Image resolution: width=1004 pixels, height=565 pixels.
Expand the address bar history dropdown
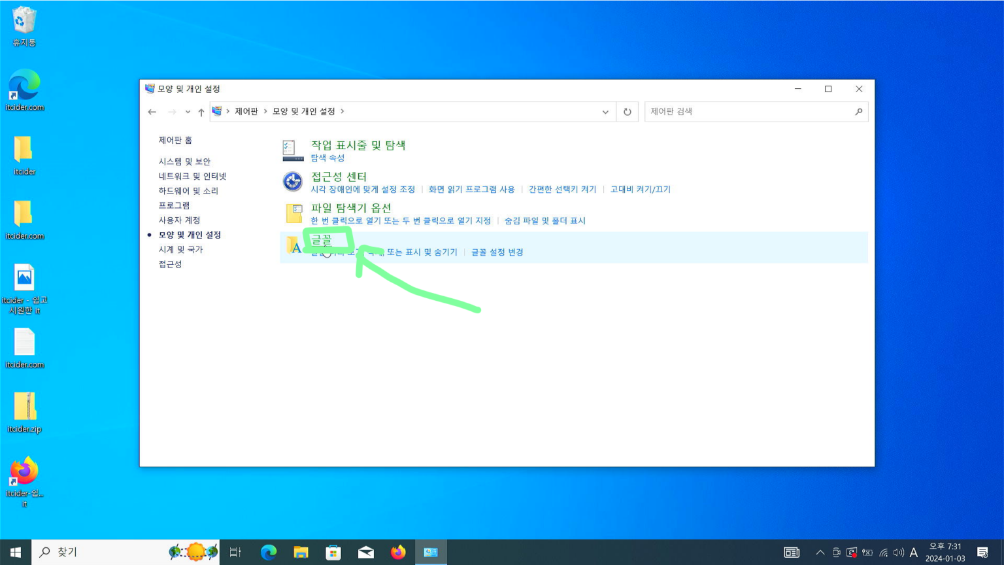pyautogui.click(x=605, y=112)
